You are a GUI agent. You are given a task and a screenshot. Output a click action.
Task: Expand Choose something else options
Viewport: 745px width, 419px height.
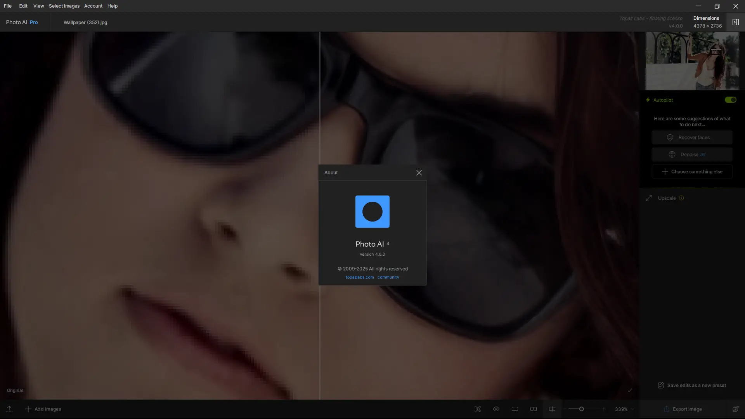click(x=692, y=171)
